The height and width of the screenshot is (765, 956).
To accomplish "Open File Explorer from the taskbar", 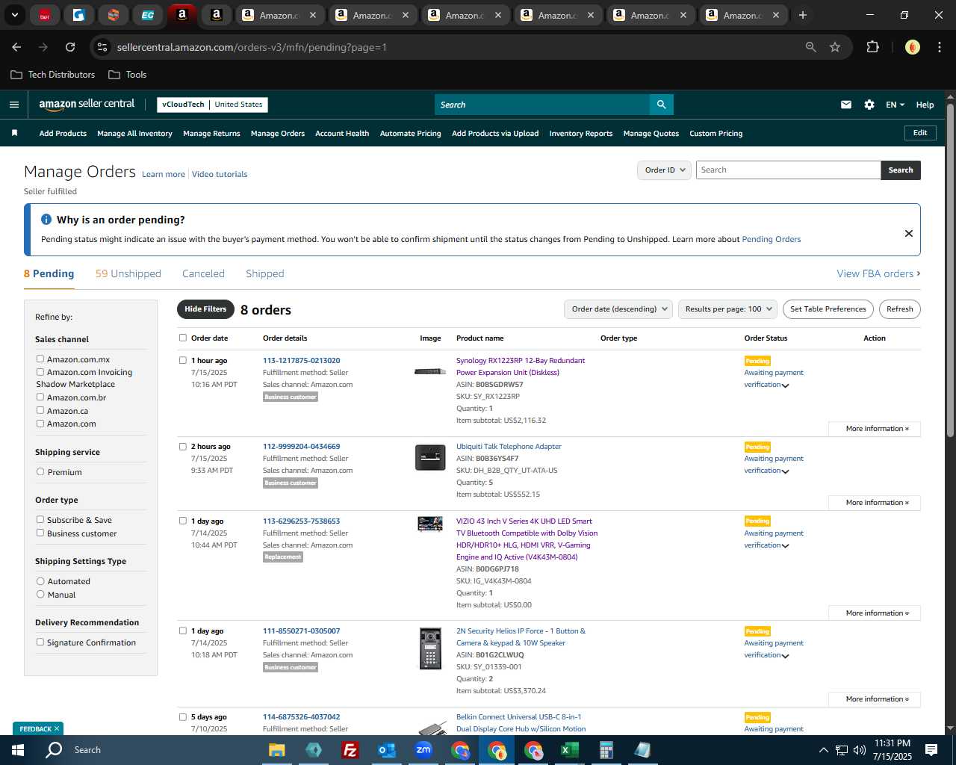I will pos(277,750).
